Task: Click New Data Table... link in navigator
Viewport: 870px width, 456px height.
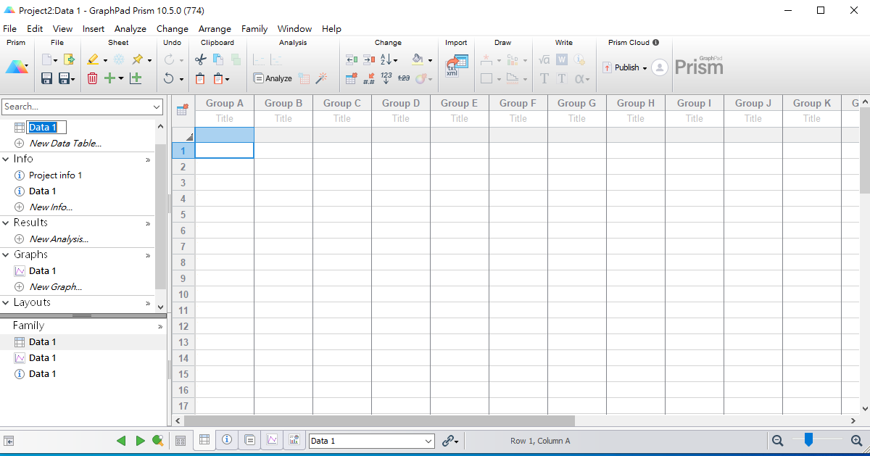Action: coord(65,144)
